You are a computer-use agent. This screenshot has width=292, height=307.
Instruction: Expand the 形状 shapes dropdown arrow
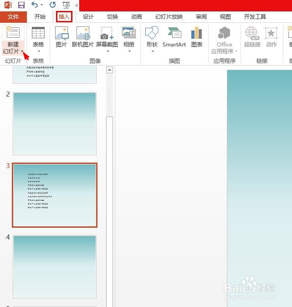[x=153, y=51]
